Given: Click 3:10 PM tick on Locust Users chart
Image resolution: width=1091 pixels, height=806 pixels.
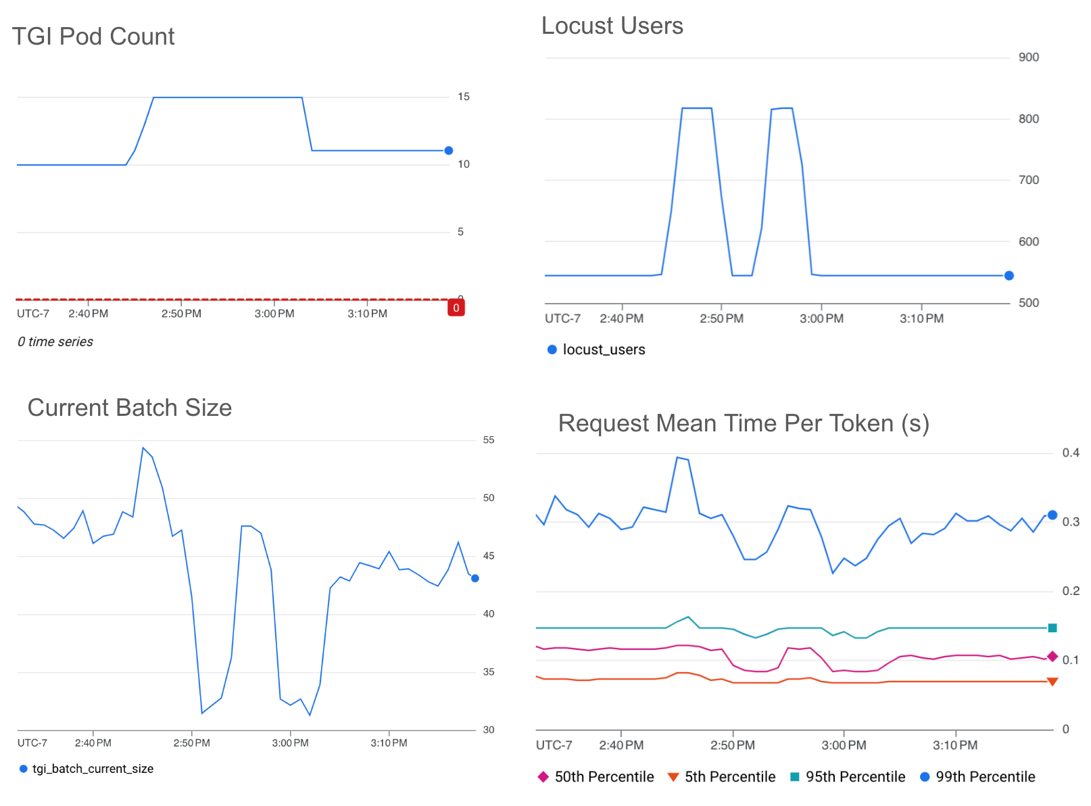Looking at the screenshot, I should click(x=921, y=318).
